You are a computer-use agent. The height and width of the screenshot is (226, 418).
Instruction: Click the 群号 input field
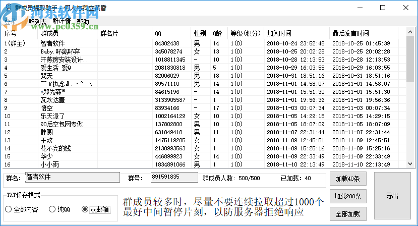[174, 177]
